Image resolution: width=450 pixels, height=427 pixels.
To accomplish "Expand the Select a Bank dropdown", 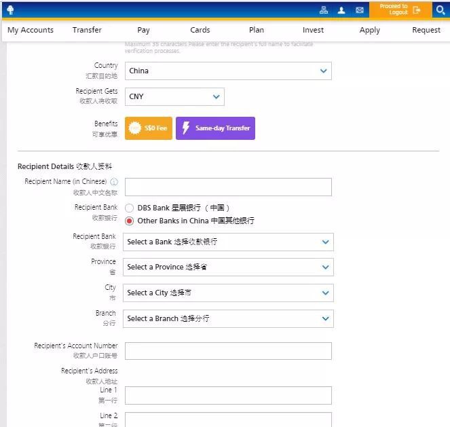I will pos(228,242).
